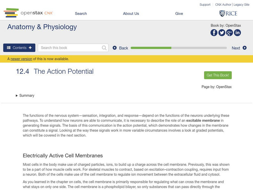The height and width of the screenshot is (190, 253).
Task: Click the Back arrow navigation icon
Action: pyautogui.click(x=115, y=47)
